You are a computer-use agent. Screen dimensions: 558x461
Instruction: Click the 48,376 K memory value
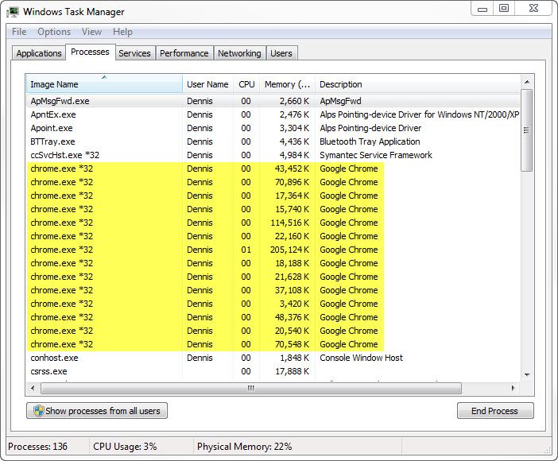click(x=292, y=317)
